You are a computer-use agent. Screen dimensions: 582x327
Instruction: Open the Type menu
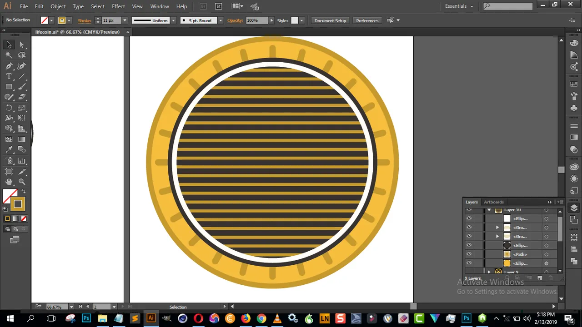tap(78, 6)
